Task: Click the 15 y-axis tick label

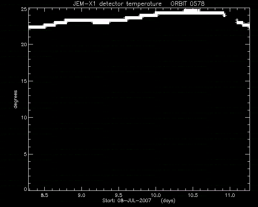Action: click(24, 81)
